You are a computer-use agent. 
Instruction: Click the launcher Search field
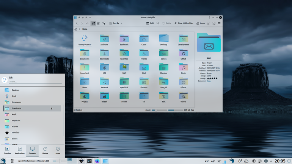35,82
